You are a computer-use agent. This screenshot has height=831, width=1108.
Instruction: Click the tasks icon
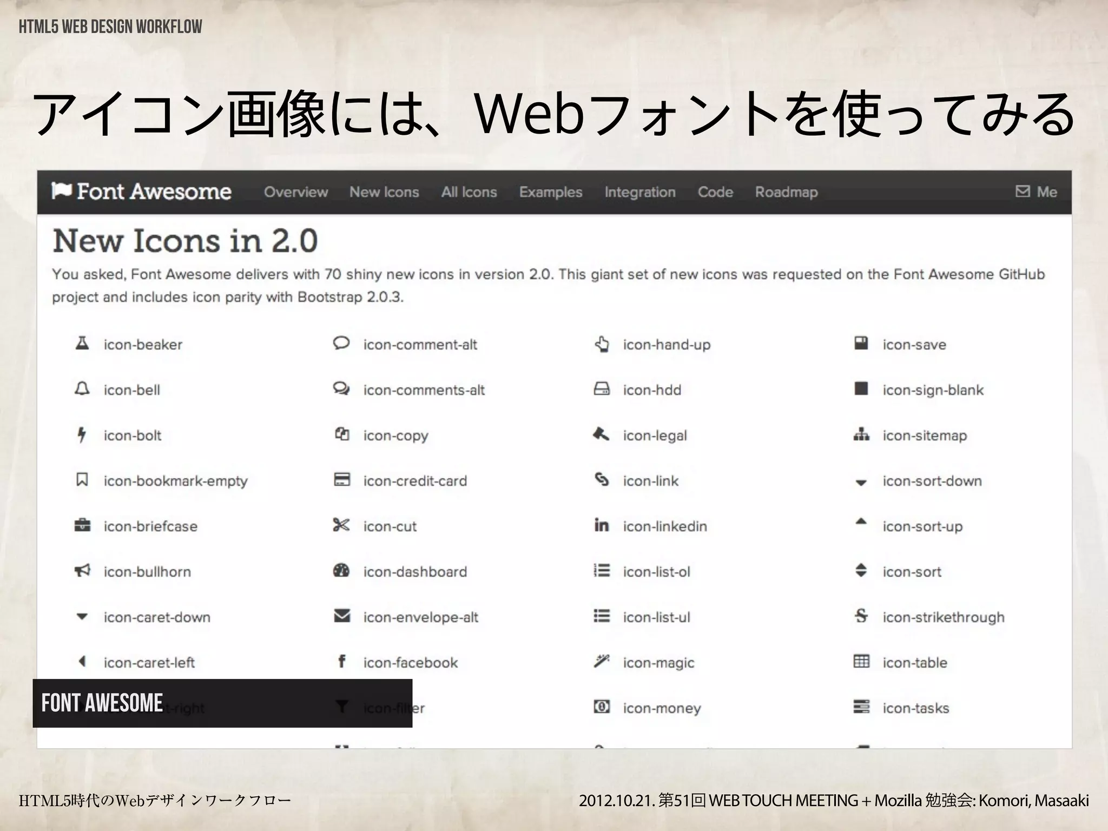[x=861, y=707]
